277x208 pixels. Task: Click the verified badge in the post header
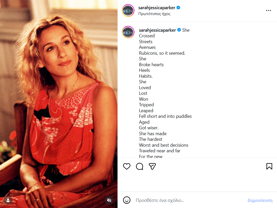[178, 8]
